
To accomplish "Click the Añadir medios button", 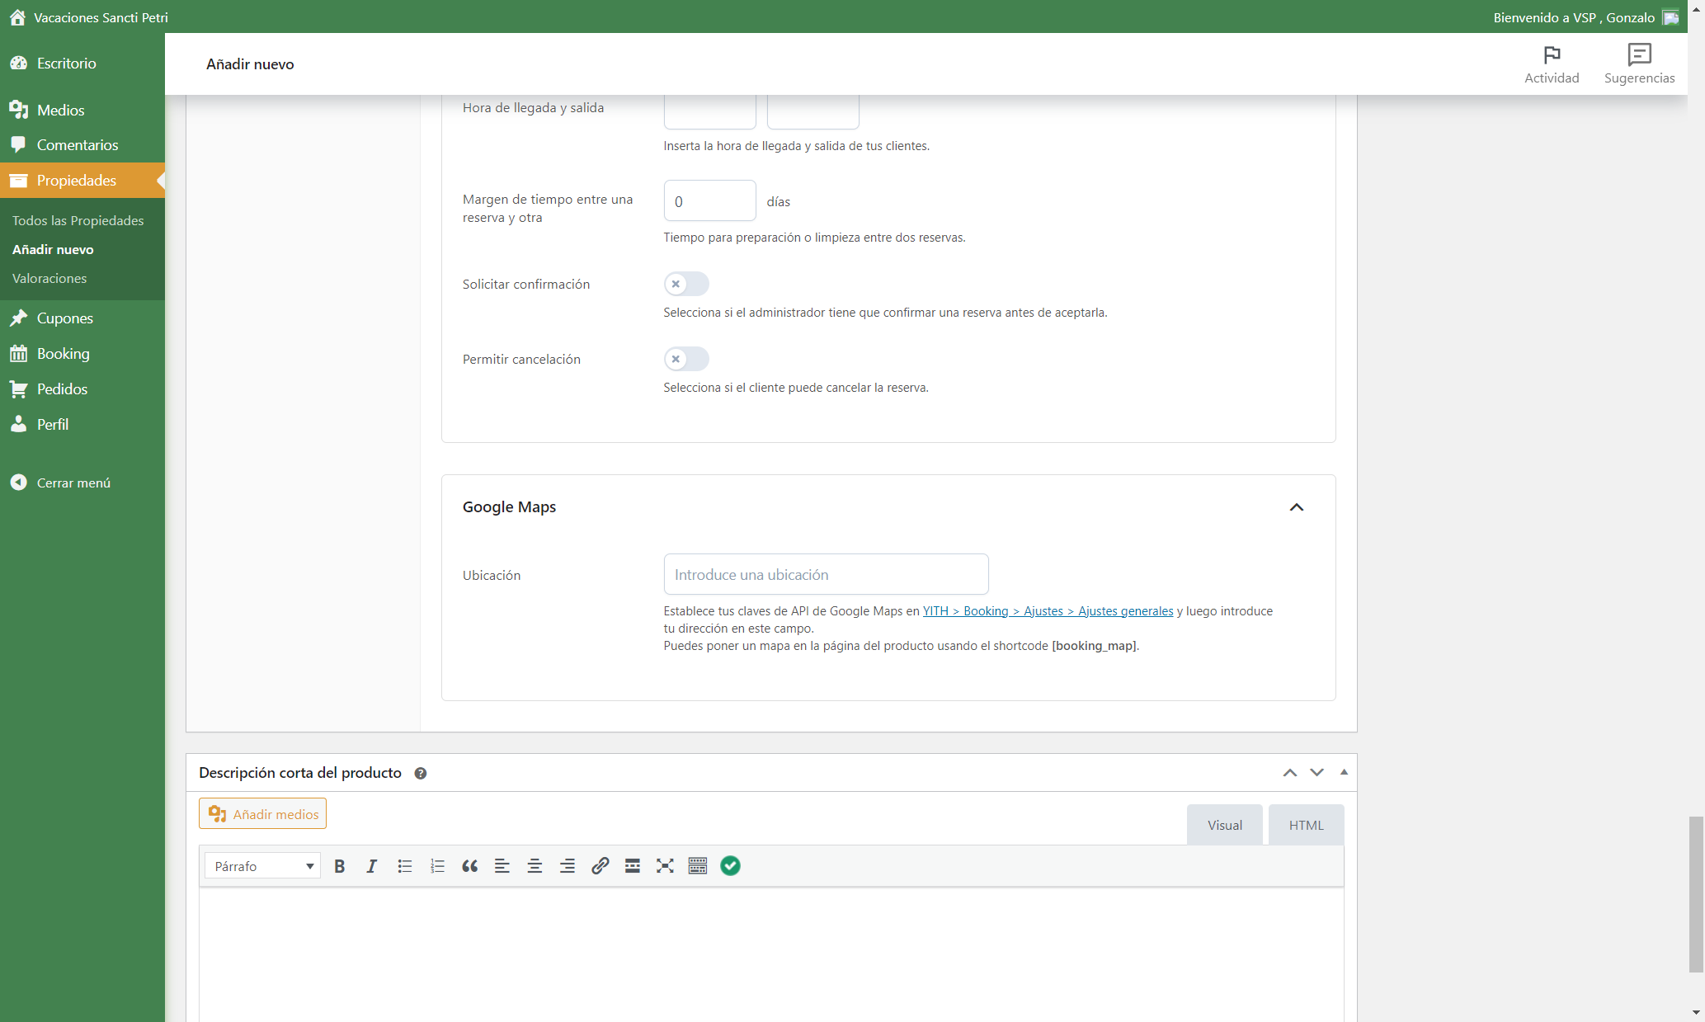I will tap(262, 813).
